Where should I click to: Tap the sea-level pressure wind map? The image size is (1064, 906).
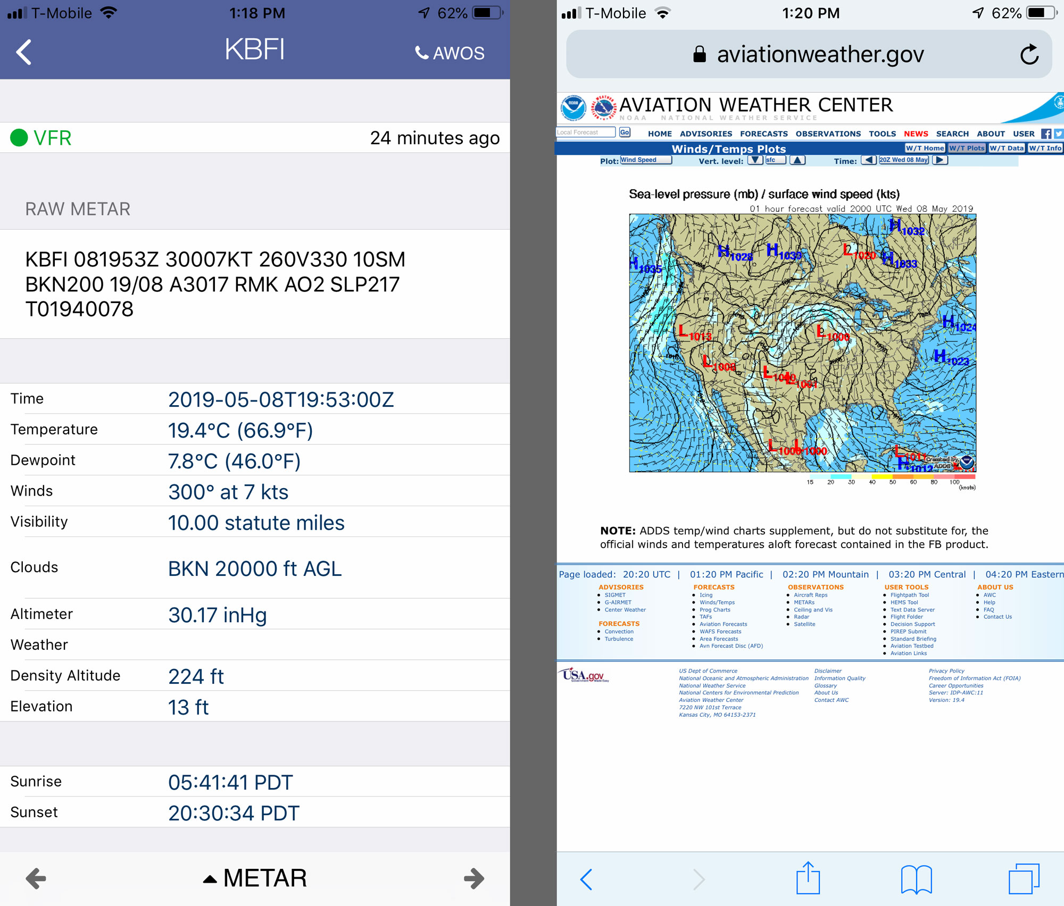click(x=802, y=343)
